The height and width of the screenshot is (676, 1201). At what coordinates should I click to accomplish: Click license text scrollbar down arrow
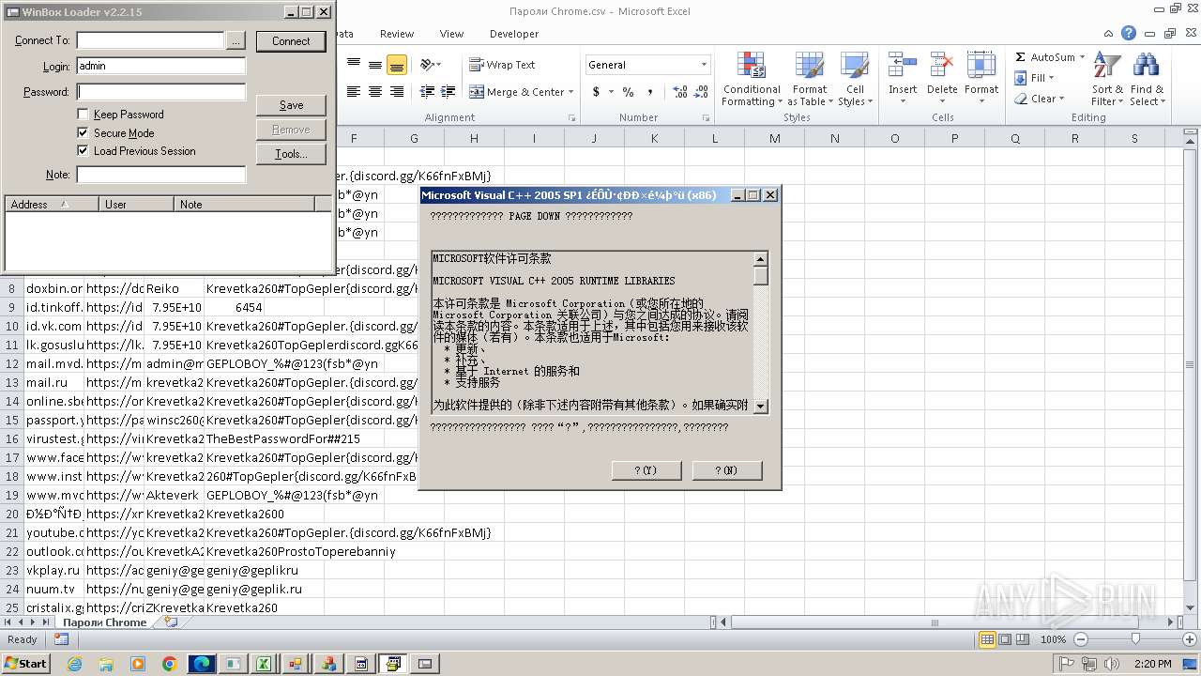[761, 407]
